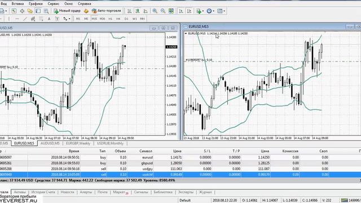Viewport: 361px width, 203px height.
Task: Sort orders by the Символ column
Action: [x=146, y=151]
